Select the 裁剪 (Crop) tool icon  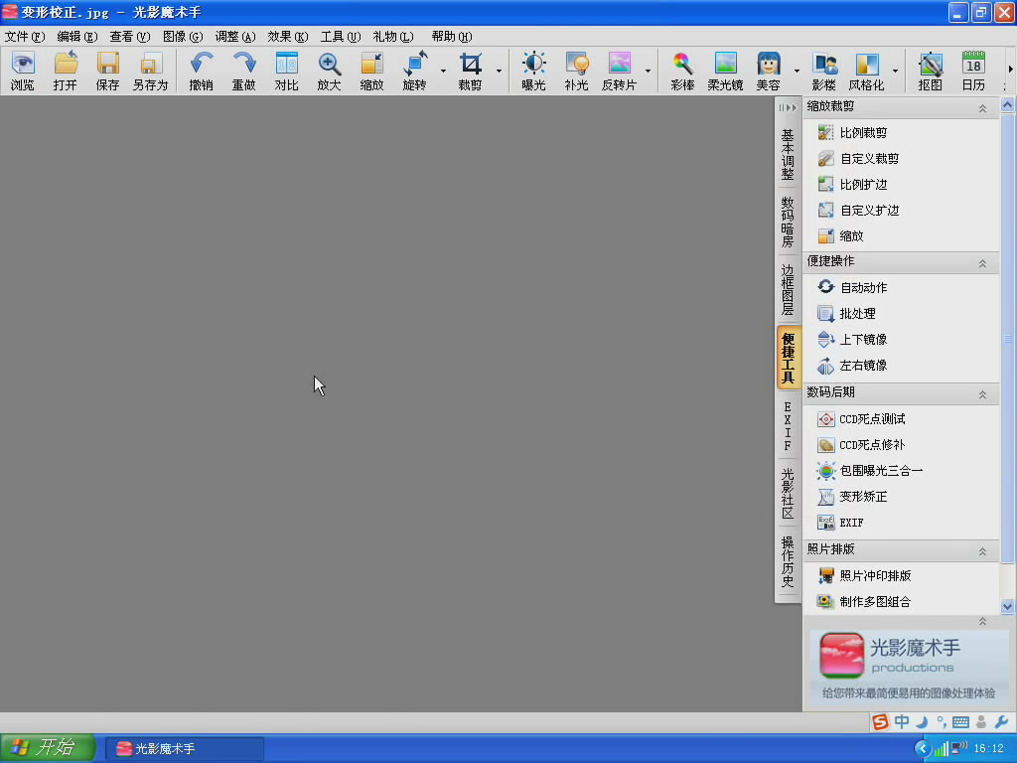(x=470, y=71)
